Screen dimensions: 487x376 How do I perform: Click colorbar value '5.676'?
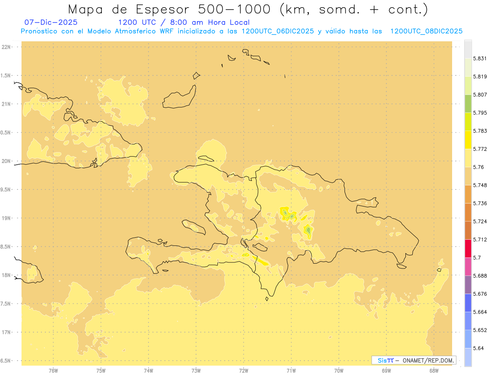[480, 294]
